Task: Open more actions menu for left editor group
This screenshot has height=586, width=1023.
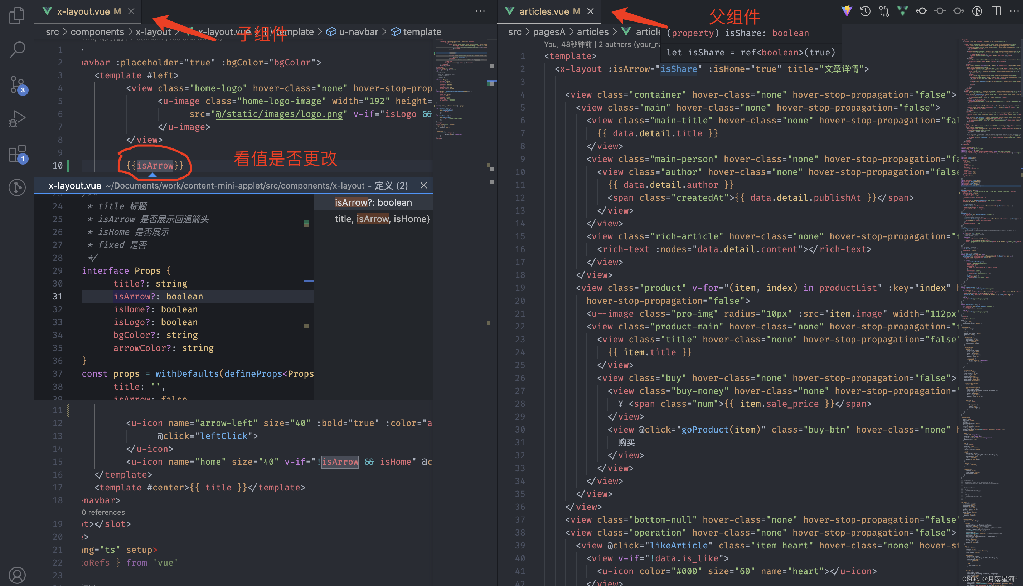Action: coord(480,11)
